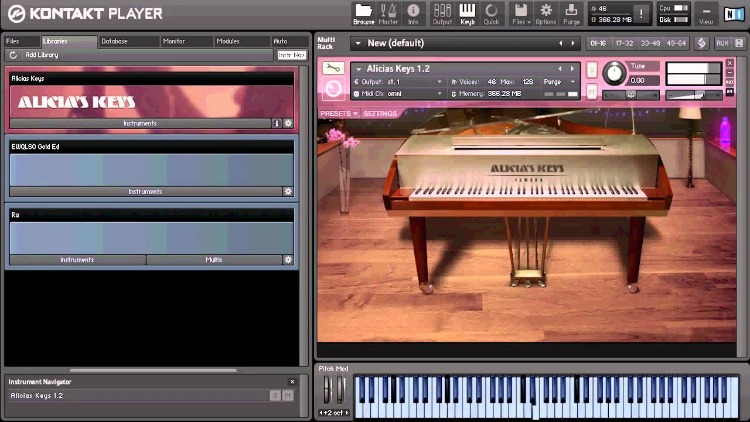Open the multi preset New (default) dropdown

coord(358,43)
